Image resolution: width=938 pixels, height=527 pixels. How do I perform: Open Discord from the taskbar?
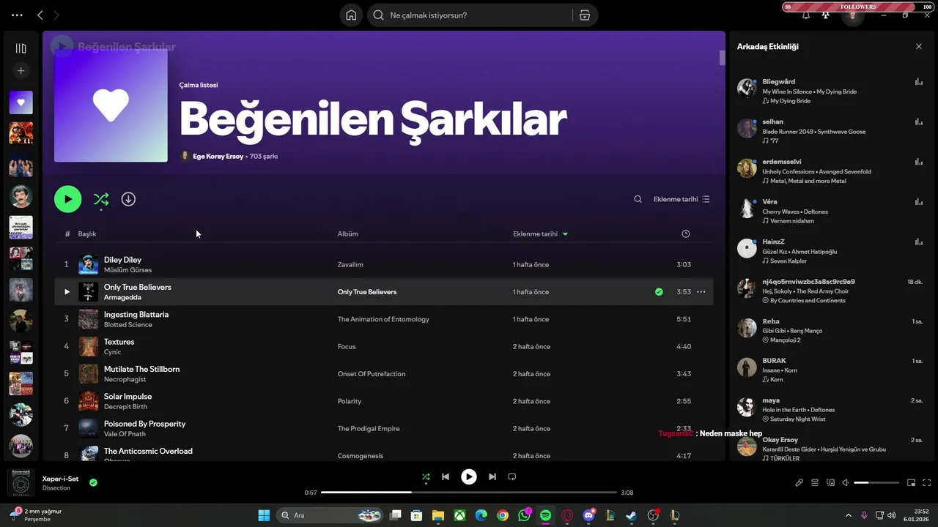click(x=589, y=515)
